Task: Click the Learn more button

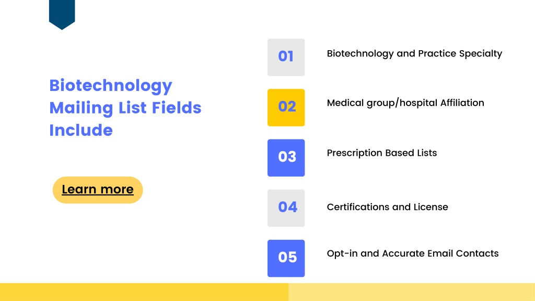Action: click(98, 190)
